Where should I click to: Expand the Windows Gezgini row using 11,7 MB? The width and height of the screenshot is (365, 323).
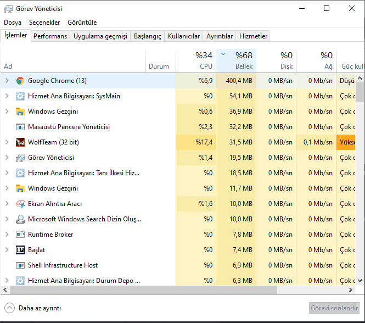click(x=7, y=188)
